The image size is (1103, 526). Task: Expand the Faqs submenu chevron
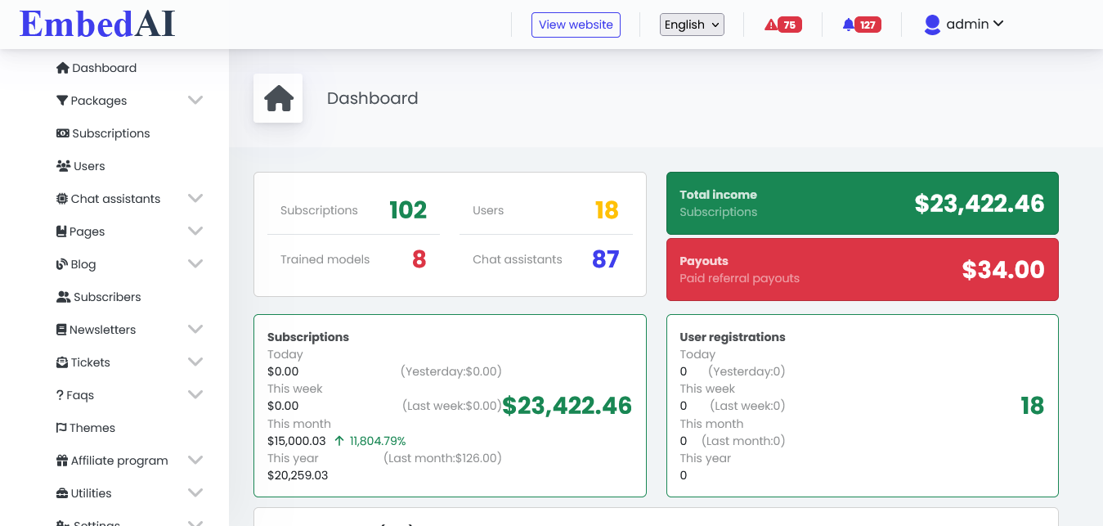(195, 394)
